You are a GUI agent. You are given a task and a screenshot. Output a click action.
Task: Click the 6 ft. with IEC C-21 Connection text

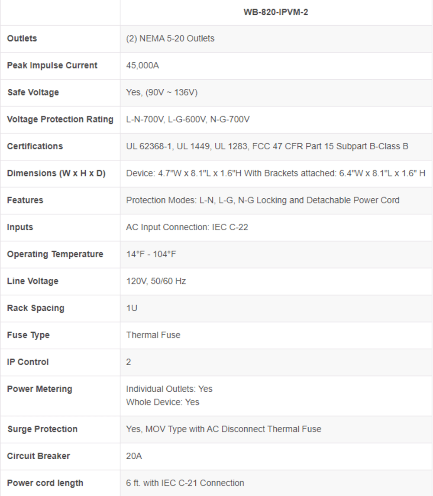[185, 483]
